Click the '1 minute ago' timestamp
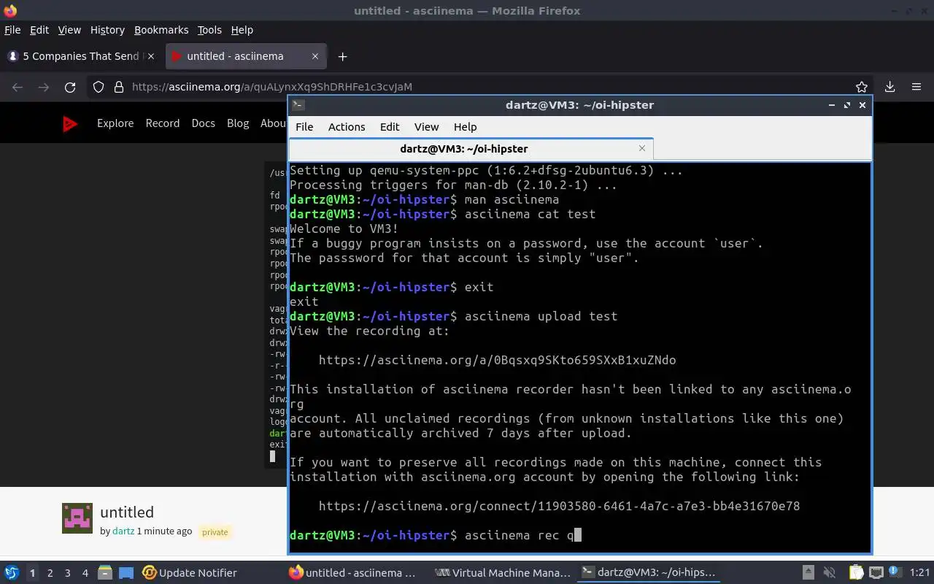The image size is (934, 584). tap(164, 531)
